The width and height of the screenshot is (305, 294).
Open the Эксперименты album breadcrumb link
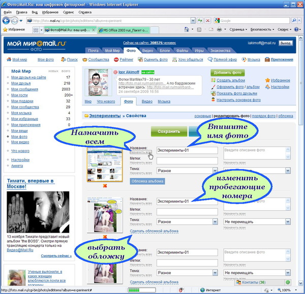pyautogui.click(x=105, y=116)
